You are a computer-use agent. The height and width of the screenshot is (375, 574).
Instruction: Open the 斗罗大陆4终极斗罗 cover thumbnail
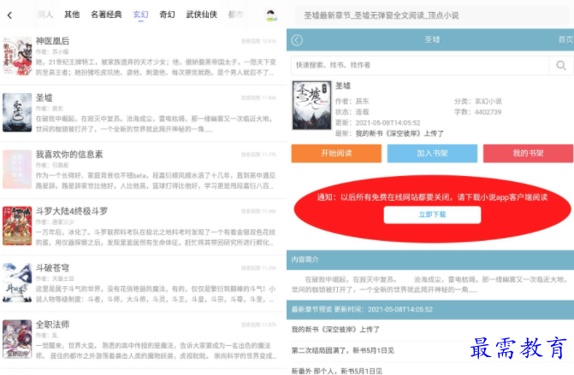[17, 226]
